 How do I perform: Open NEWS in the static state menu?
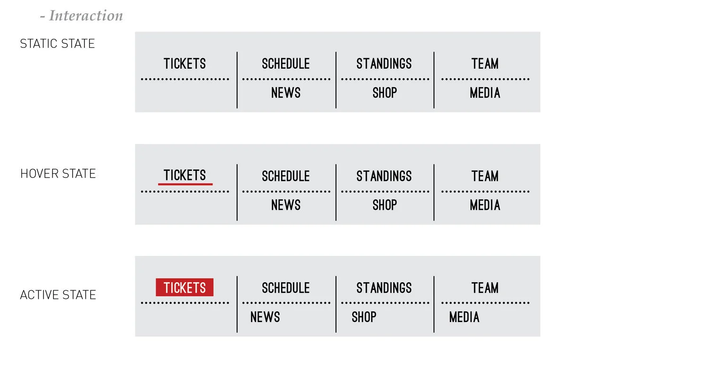pyautogui.click(x=286, y=93)
